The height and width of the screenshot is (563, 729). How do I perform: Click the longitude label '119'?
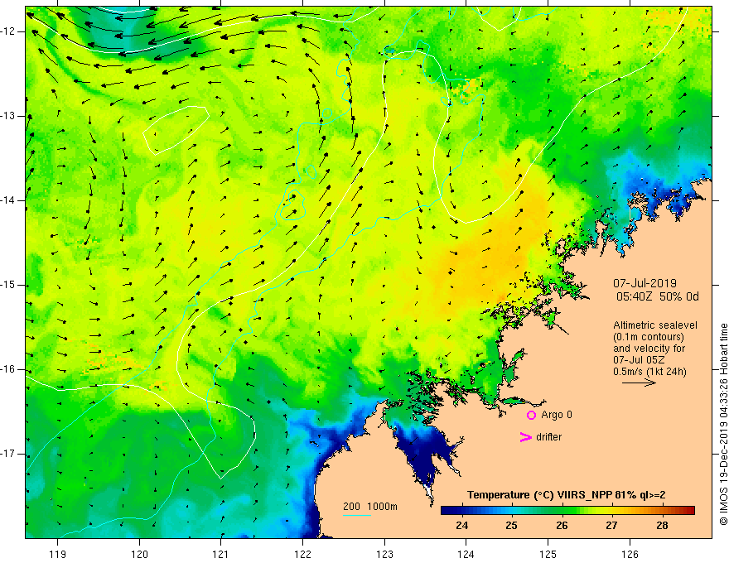tap(58, 554)
